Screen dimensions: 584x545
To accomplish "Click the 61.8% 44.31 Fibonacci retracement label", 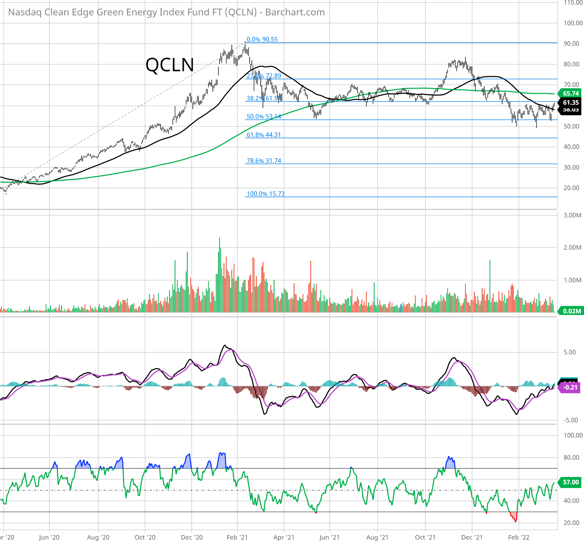I will tap(264, 135).
